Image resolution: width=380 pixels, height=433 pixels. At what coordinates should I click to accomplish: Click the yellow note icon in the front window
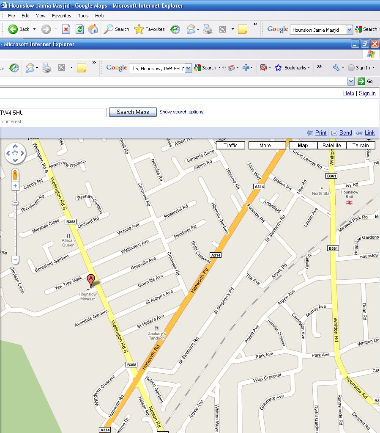click(81, 68)
